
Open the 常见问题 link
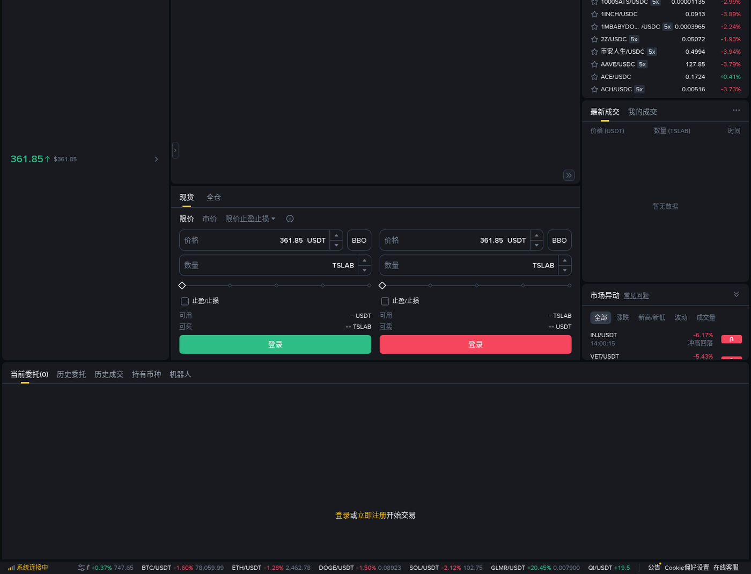(x=636, y=296)
